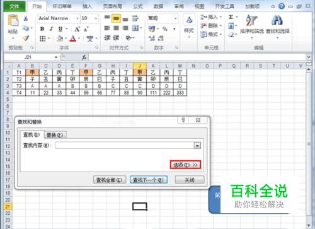Open the File (文件) tab
This screenshot has width=315, height=229.
pos(14,6)
